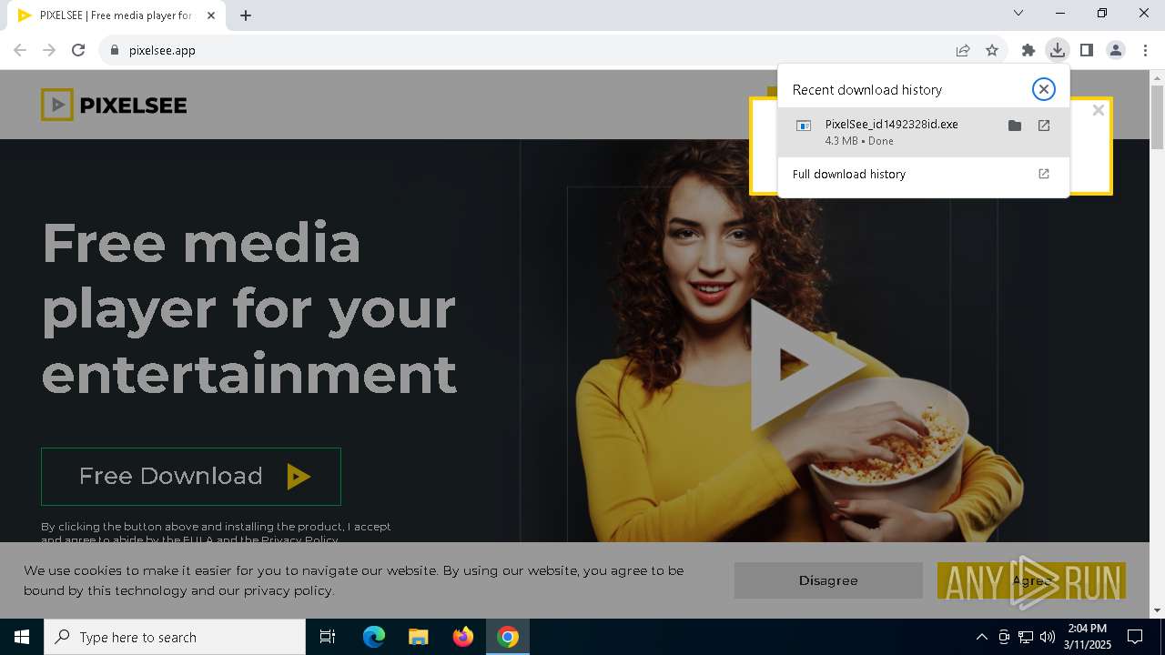Open the side panel icon
This screenshot has height=655, width=1165.
pos(1087,50)
